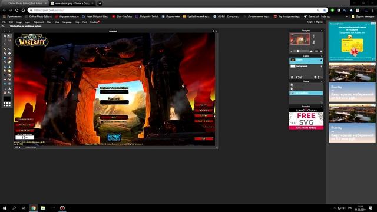This screenshot has width=377, height=212.
Task: Click the Sign up link
Action: pos(319,22)
